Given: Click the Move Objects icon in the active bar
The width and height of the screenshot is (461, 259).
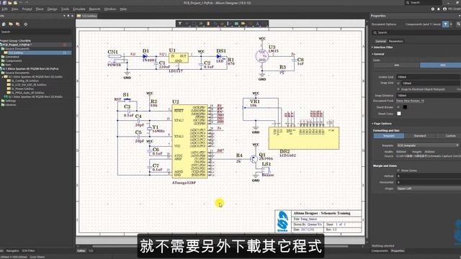Looking at the screenshot, I should (187, 24).
